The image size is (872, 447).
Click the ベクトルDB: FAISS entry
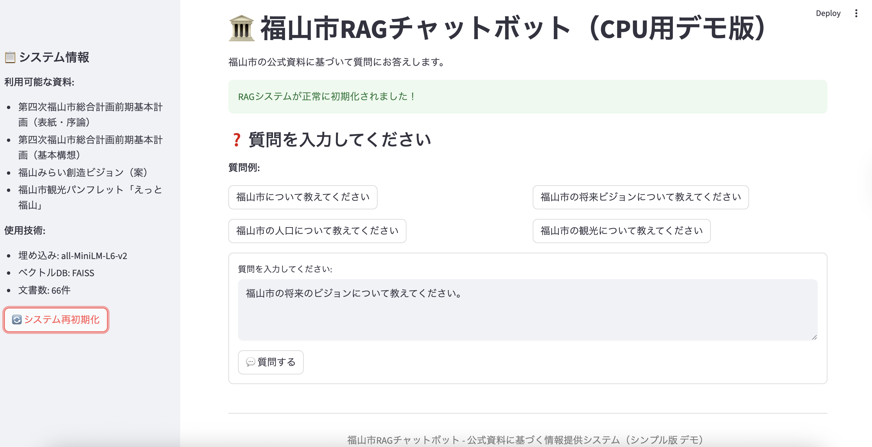point(56,273)
